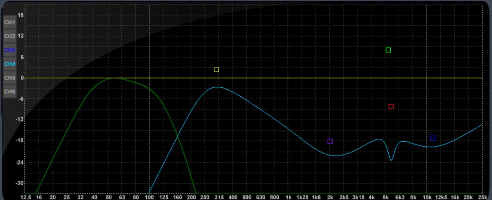Image resolution: width=492 pixels, height=200 pixels.
Task: Click the 18 dB gain axis label
Action: click(x=21, y=15)
